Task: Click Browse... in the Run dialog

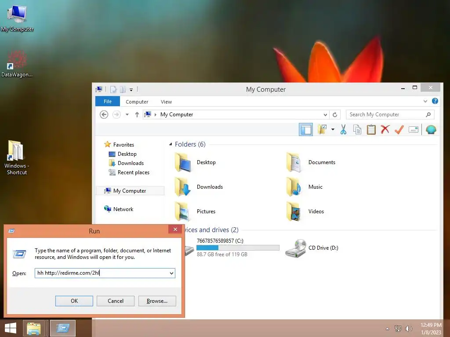Action: [x=157, y=301]
